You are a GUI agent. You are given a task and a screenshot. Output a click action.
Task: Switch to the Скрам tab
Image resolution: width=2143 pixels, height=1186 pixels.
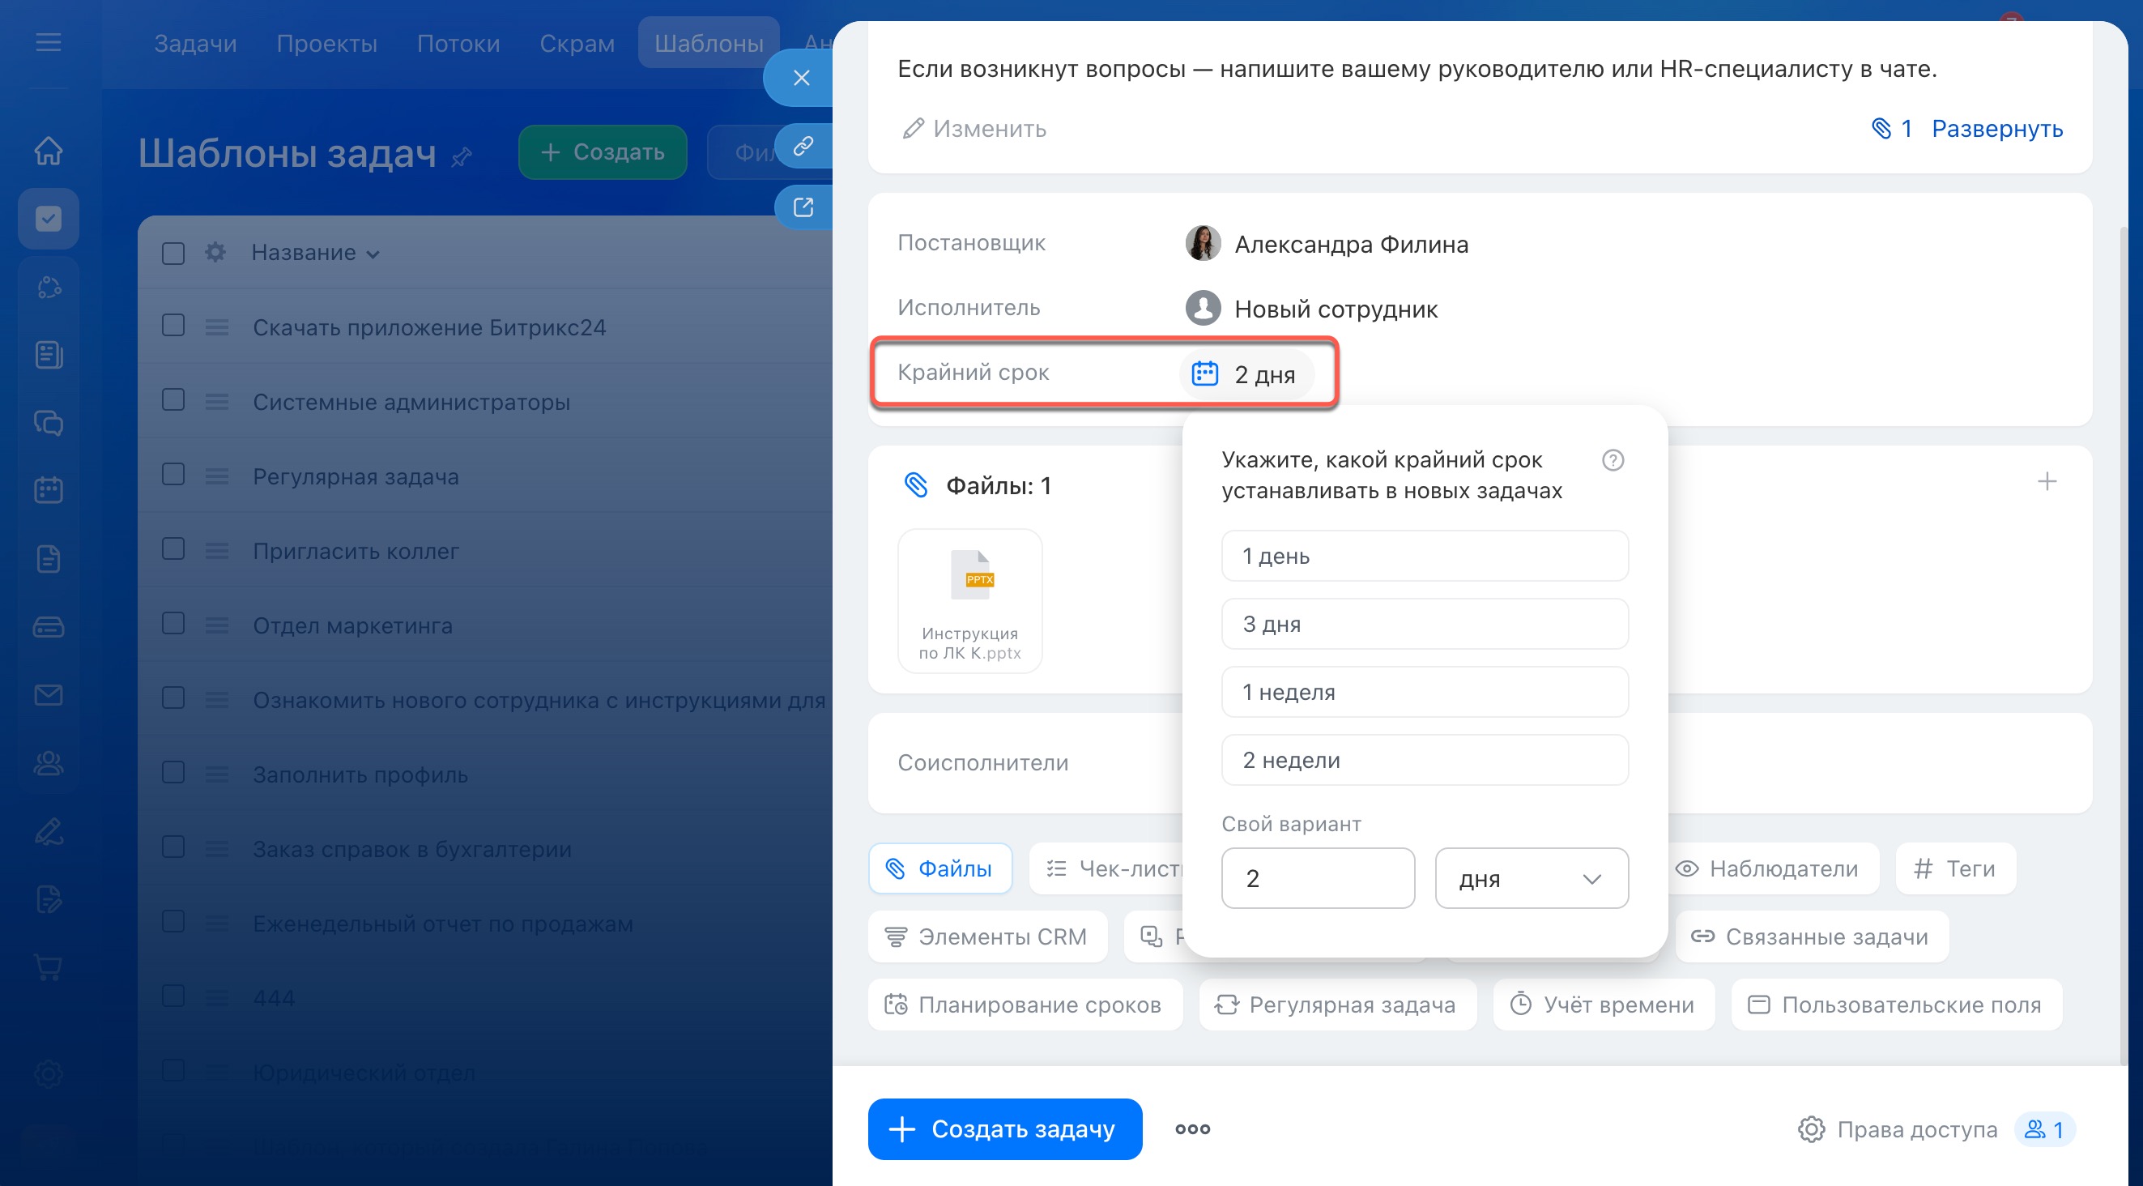[577, 43]
